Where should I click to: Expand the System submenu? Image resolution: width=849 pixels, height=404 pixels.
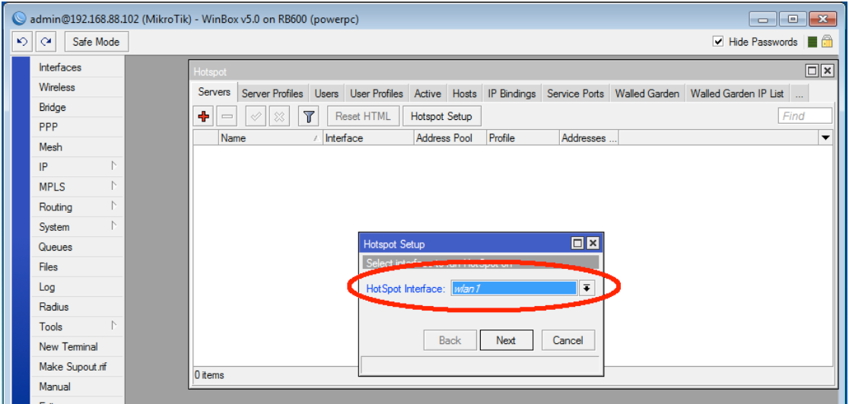point(78,227)
